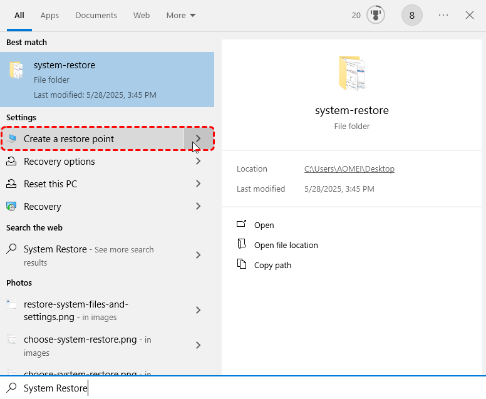Open the system-restore best match result

[x=107, y=80]
